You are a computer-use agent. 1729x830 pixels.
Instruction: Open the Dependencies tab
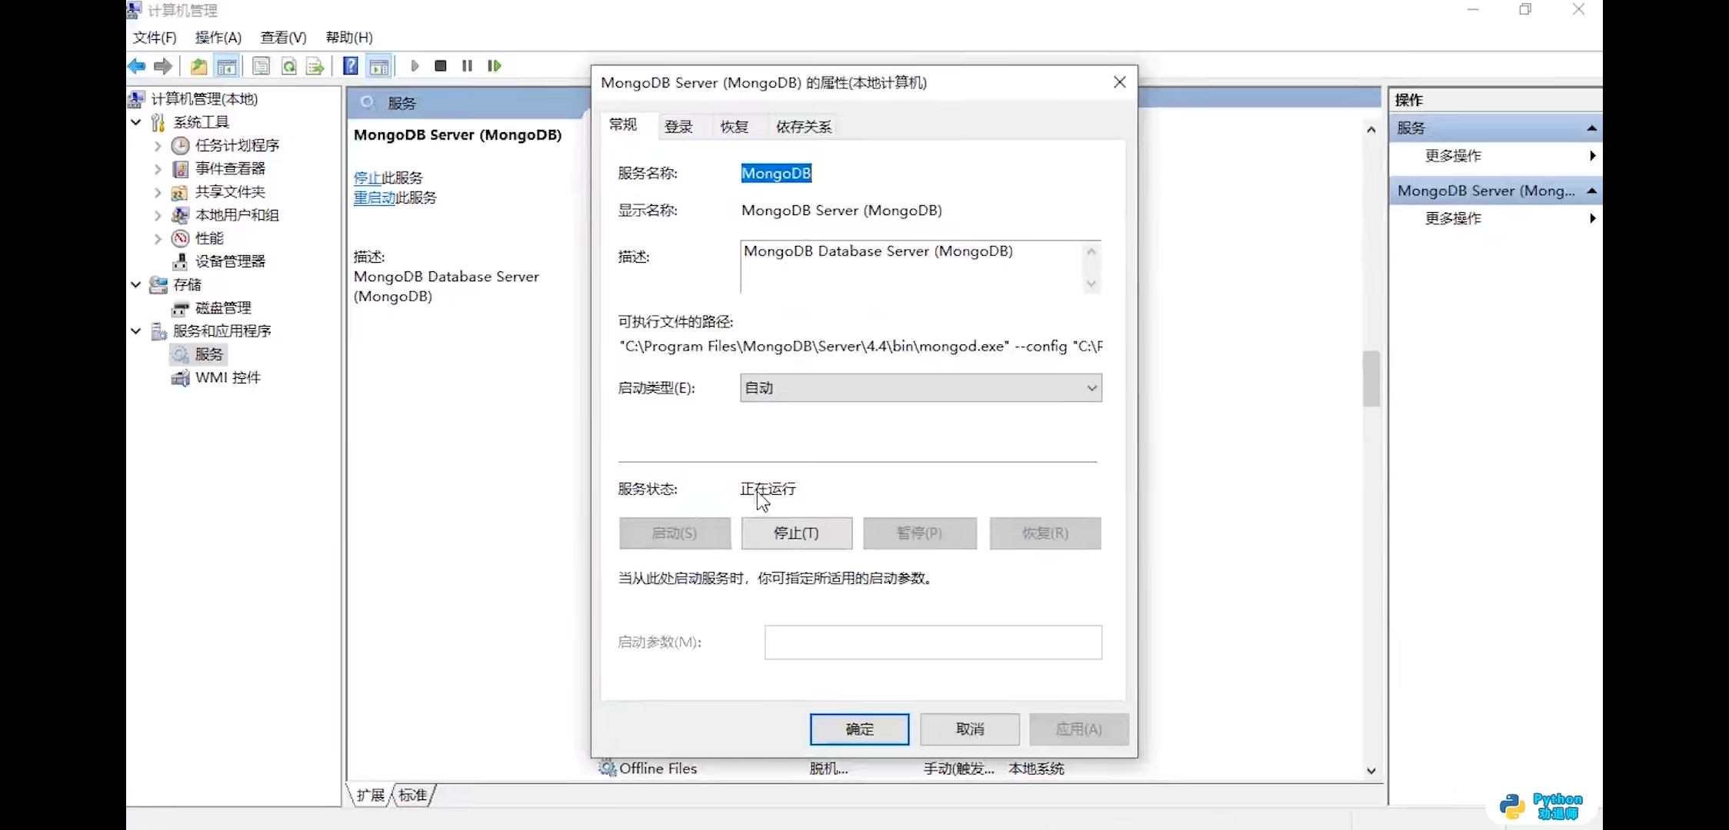coord(803,127)
